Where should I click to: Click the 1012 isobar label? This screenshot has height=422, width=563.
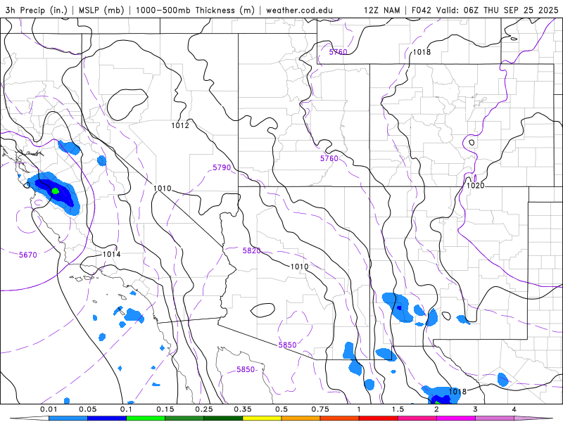tap(180, 125)
